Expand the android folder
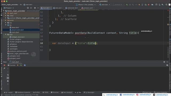 pyautogui.click(x=6, y=18)
